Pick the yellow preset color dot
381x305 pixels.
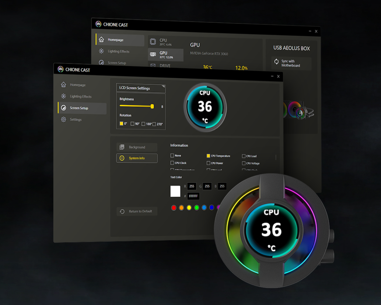189,208
